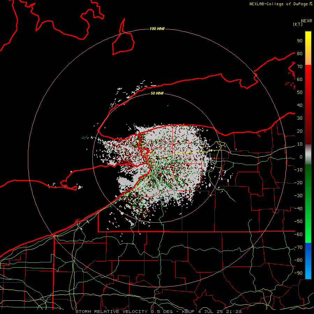Click the NEXR label above the color scale

click(307, 21)
